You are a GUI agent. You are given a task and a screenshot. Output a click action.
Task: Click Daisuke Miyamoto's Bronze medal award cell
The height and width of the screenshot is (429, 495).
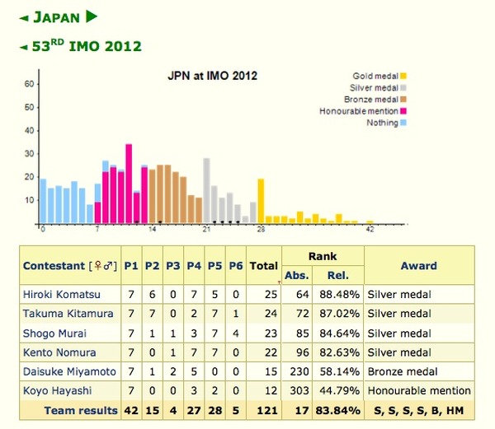pyautogui.click(x=419, y=371)
